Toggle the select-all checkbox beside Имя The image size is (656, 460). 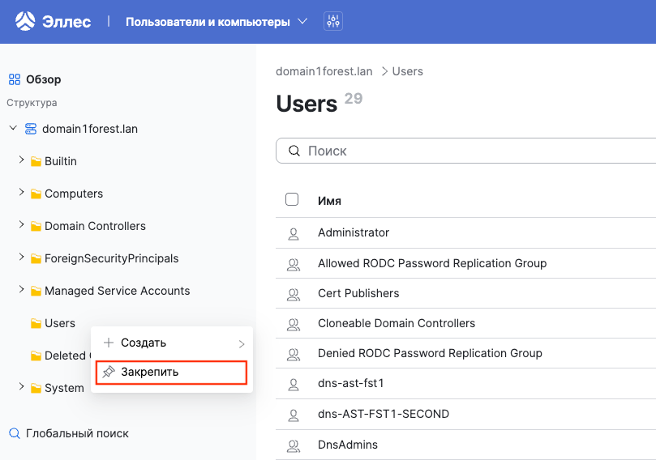(292, 200)
